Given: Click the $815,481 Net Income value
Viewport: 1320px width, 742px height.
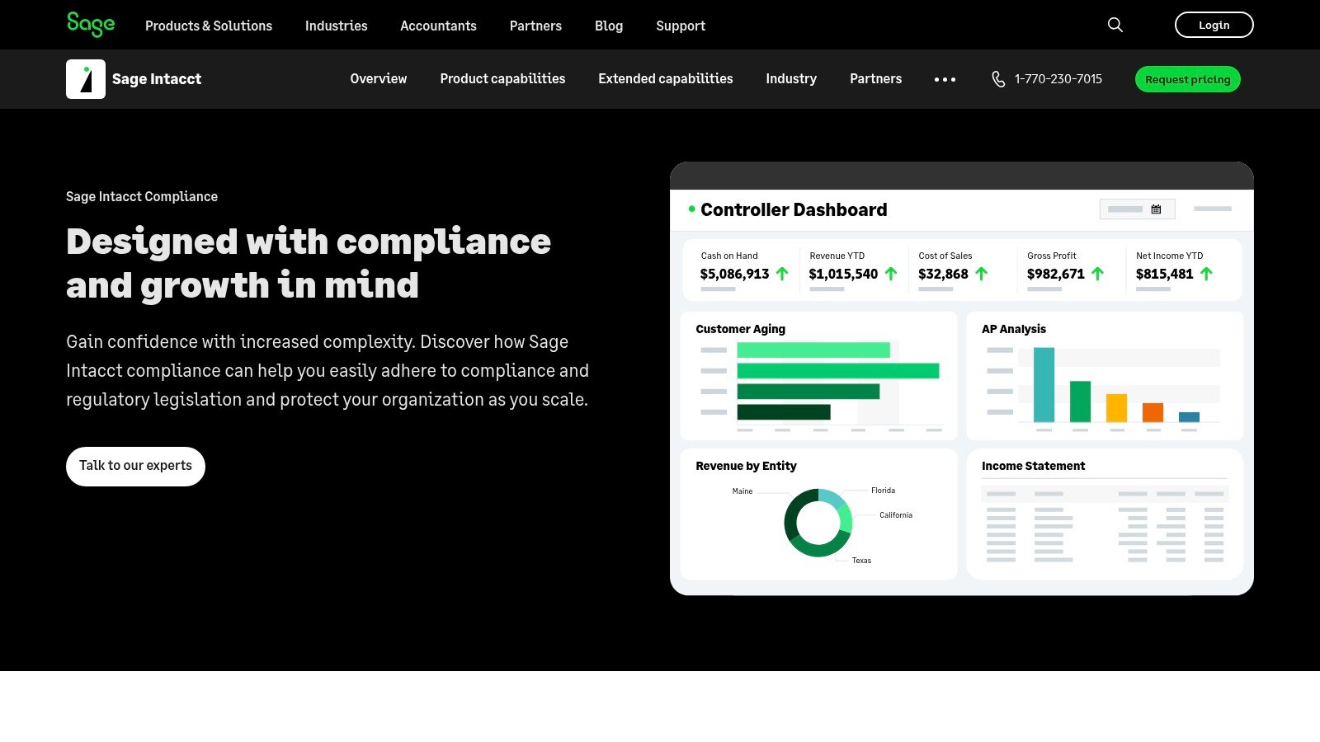Looking at the screenshot, I should pos(1164,274).
